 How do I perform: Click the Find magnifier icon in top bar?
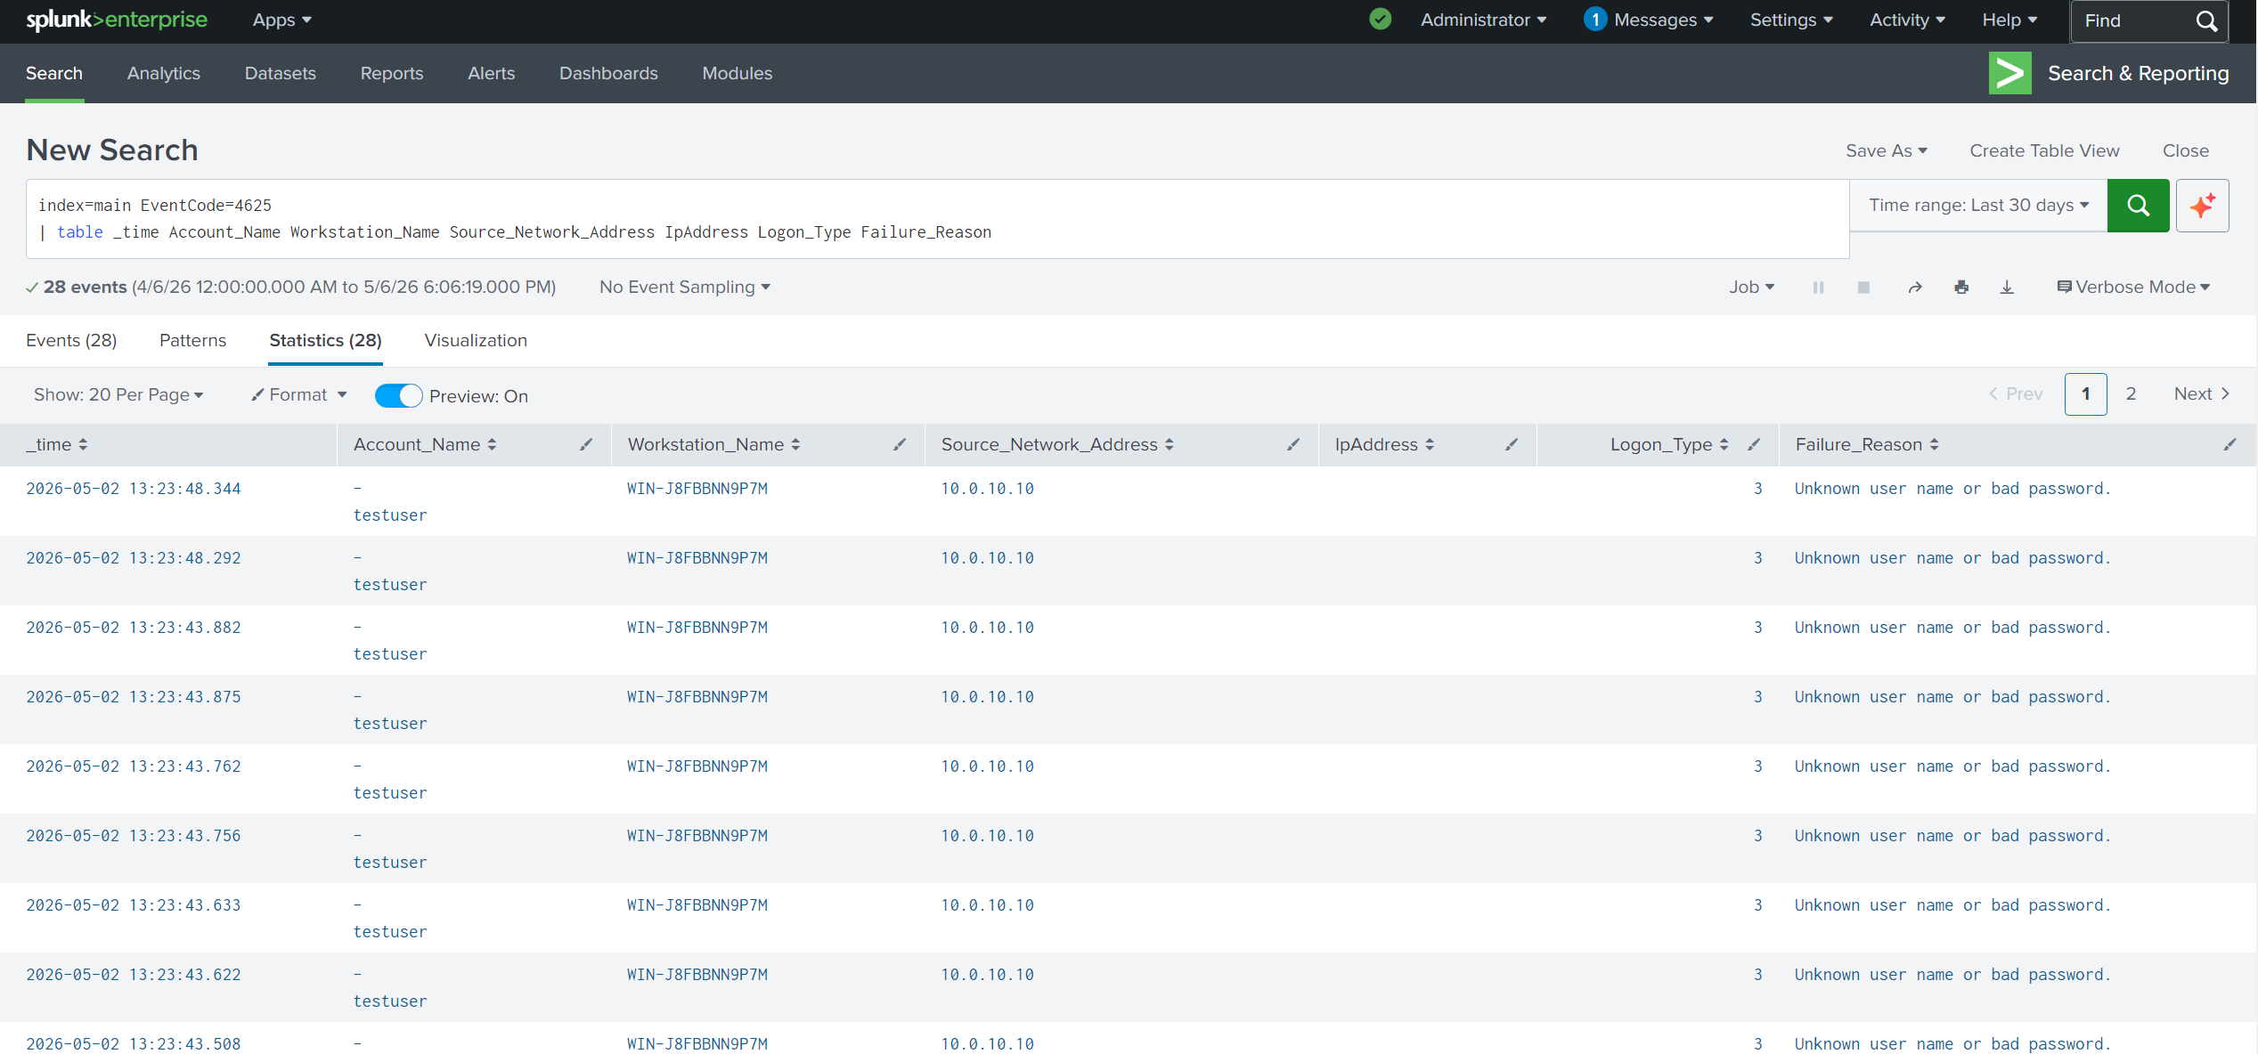tap(2206, 20)
